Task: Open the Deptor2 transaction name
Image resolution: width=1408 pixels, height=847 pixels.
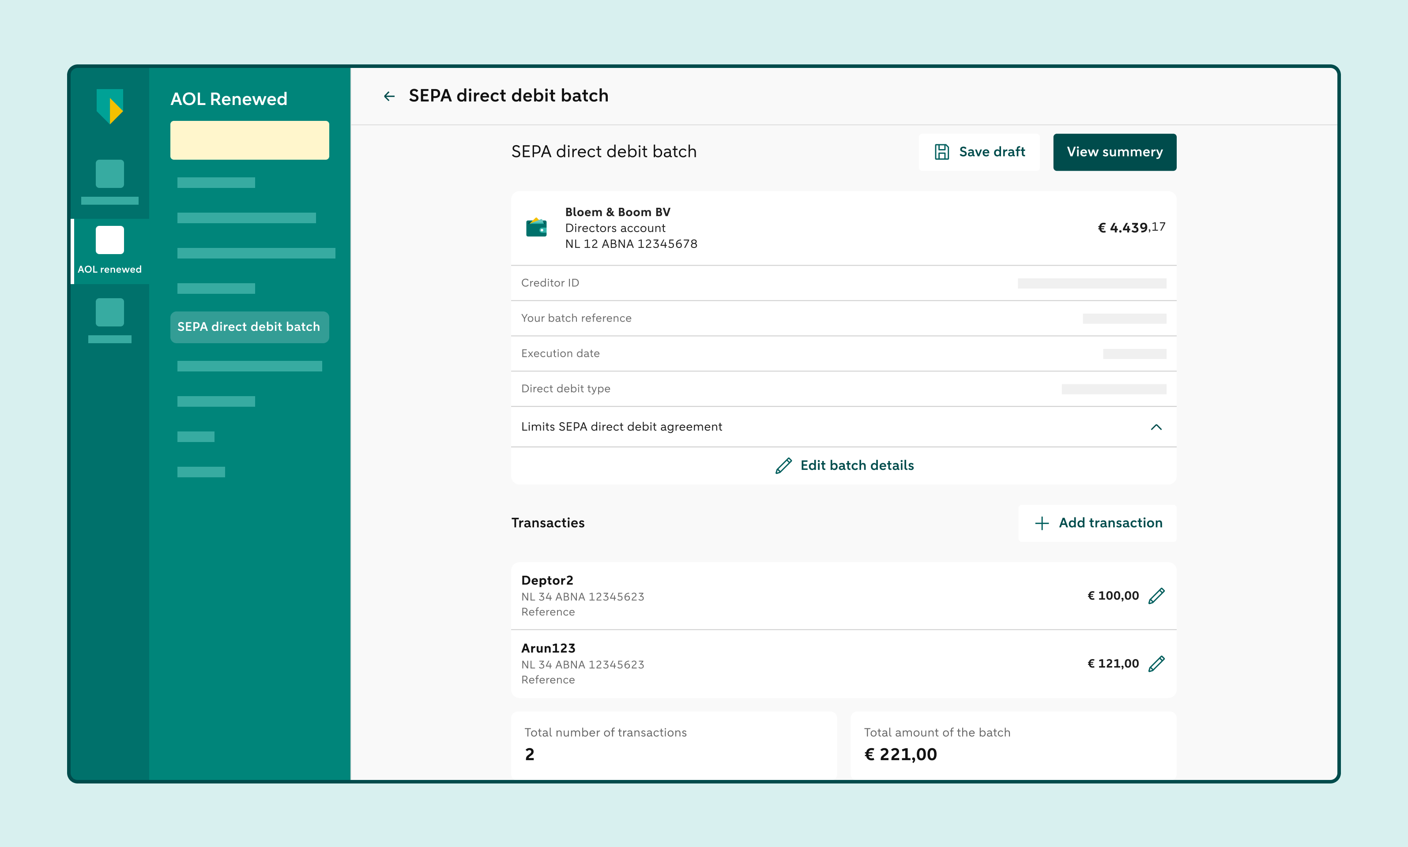Action: click(x=547, y=581)
